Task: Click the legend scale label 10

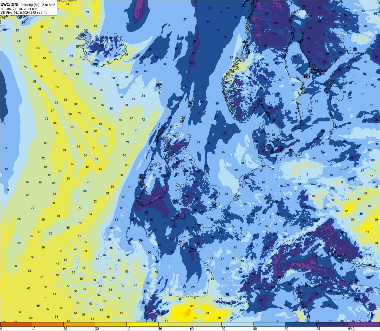Action: pyautogui.click(x=34, y=329)
